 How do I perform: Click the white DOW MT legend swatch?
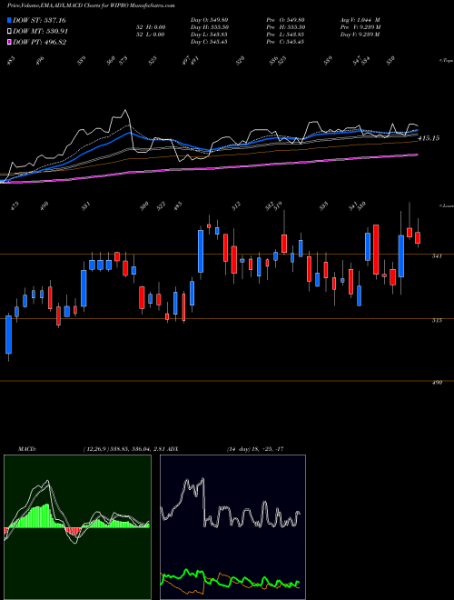tap(9, 31)
